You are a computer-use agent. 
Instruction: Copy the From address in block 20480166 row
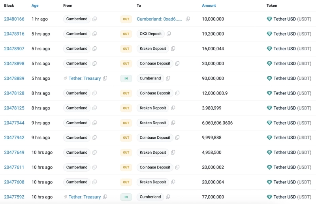point(94,19)
